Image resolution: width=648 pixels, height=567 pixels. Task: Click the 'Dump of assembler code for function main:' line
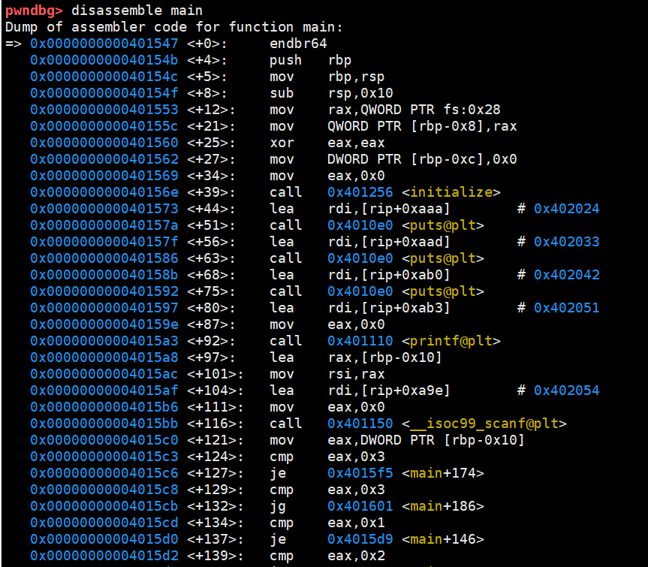coord(174,27)
